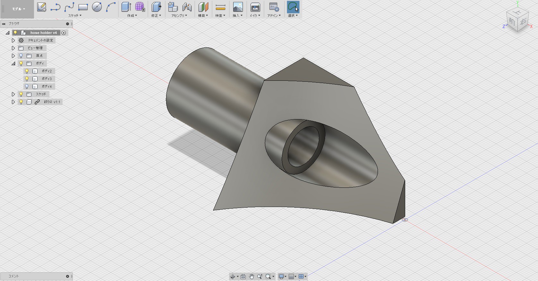
Task: Click the Look At icon
Action: 243,276
